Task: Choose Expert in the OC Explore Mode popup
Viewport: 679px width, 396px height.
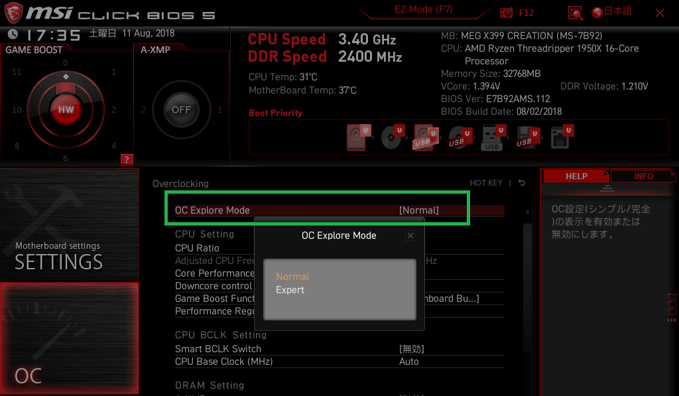Action: pyautogui.click(x=290, y=290)
